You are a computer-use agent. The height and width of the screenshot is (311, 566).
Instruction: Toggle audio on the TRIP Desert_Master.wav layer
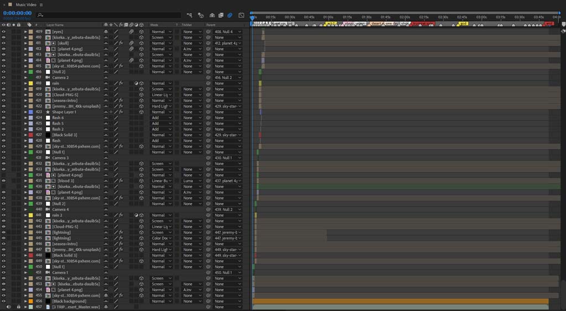tap(9, 307)
